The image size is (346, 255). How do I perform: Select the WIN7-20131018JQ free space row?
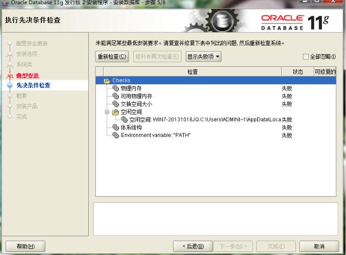(216, 120)
